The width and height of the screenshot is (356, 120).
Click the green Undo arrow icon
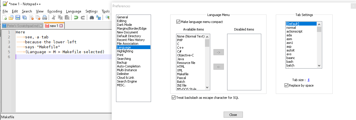pyautogui.click(x=76, y=17)
